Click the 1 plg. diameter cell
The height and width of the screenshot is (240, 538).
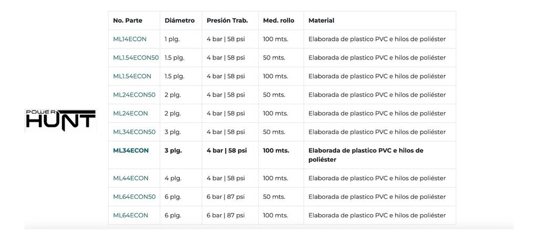pos(172,39)
